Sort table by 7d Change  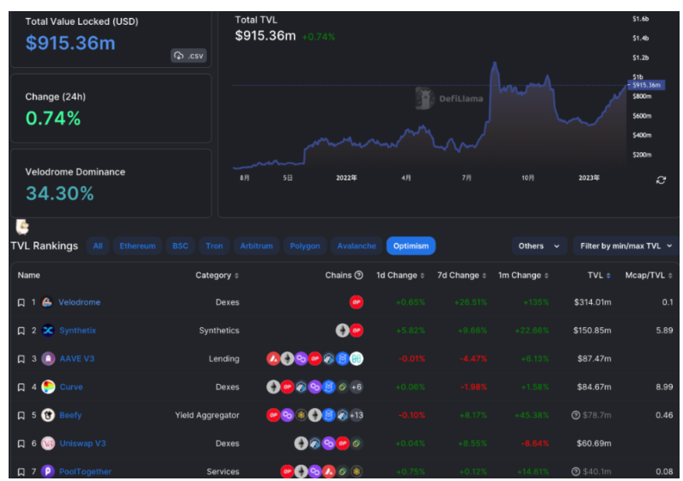461,276
